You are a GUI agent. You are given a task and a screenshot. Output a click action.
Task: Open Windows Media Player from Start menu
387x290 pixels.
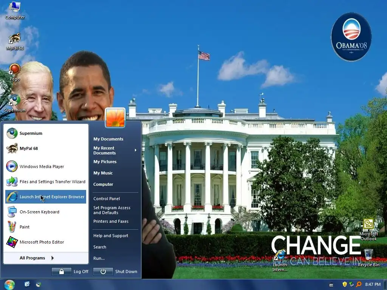tap(46, 167)
